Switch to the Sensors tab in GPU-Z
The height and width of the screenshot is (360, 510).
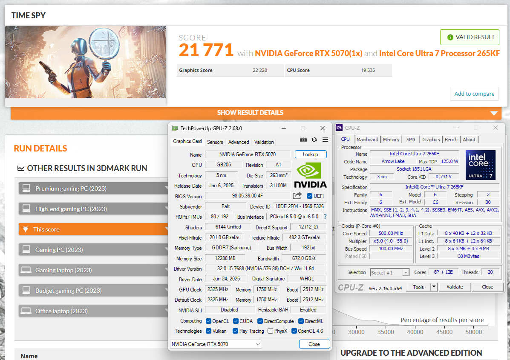coord(215,142)
